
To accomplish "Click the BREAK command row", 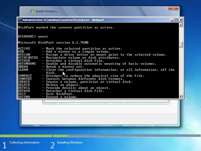I will pos(51,67).
